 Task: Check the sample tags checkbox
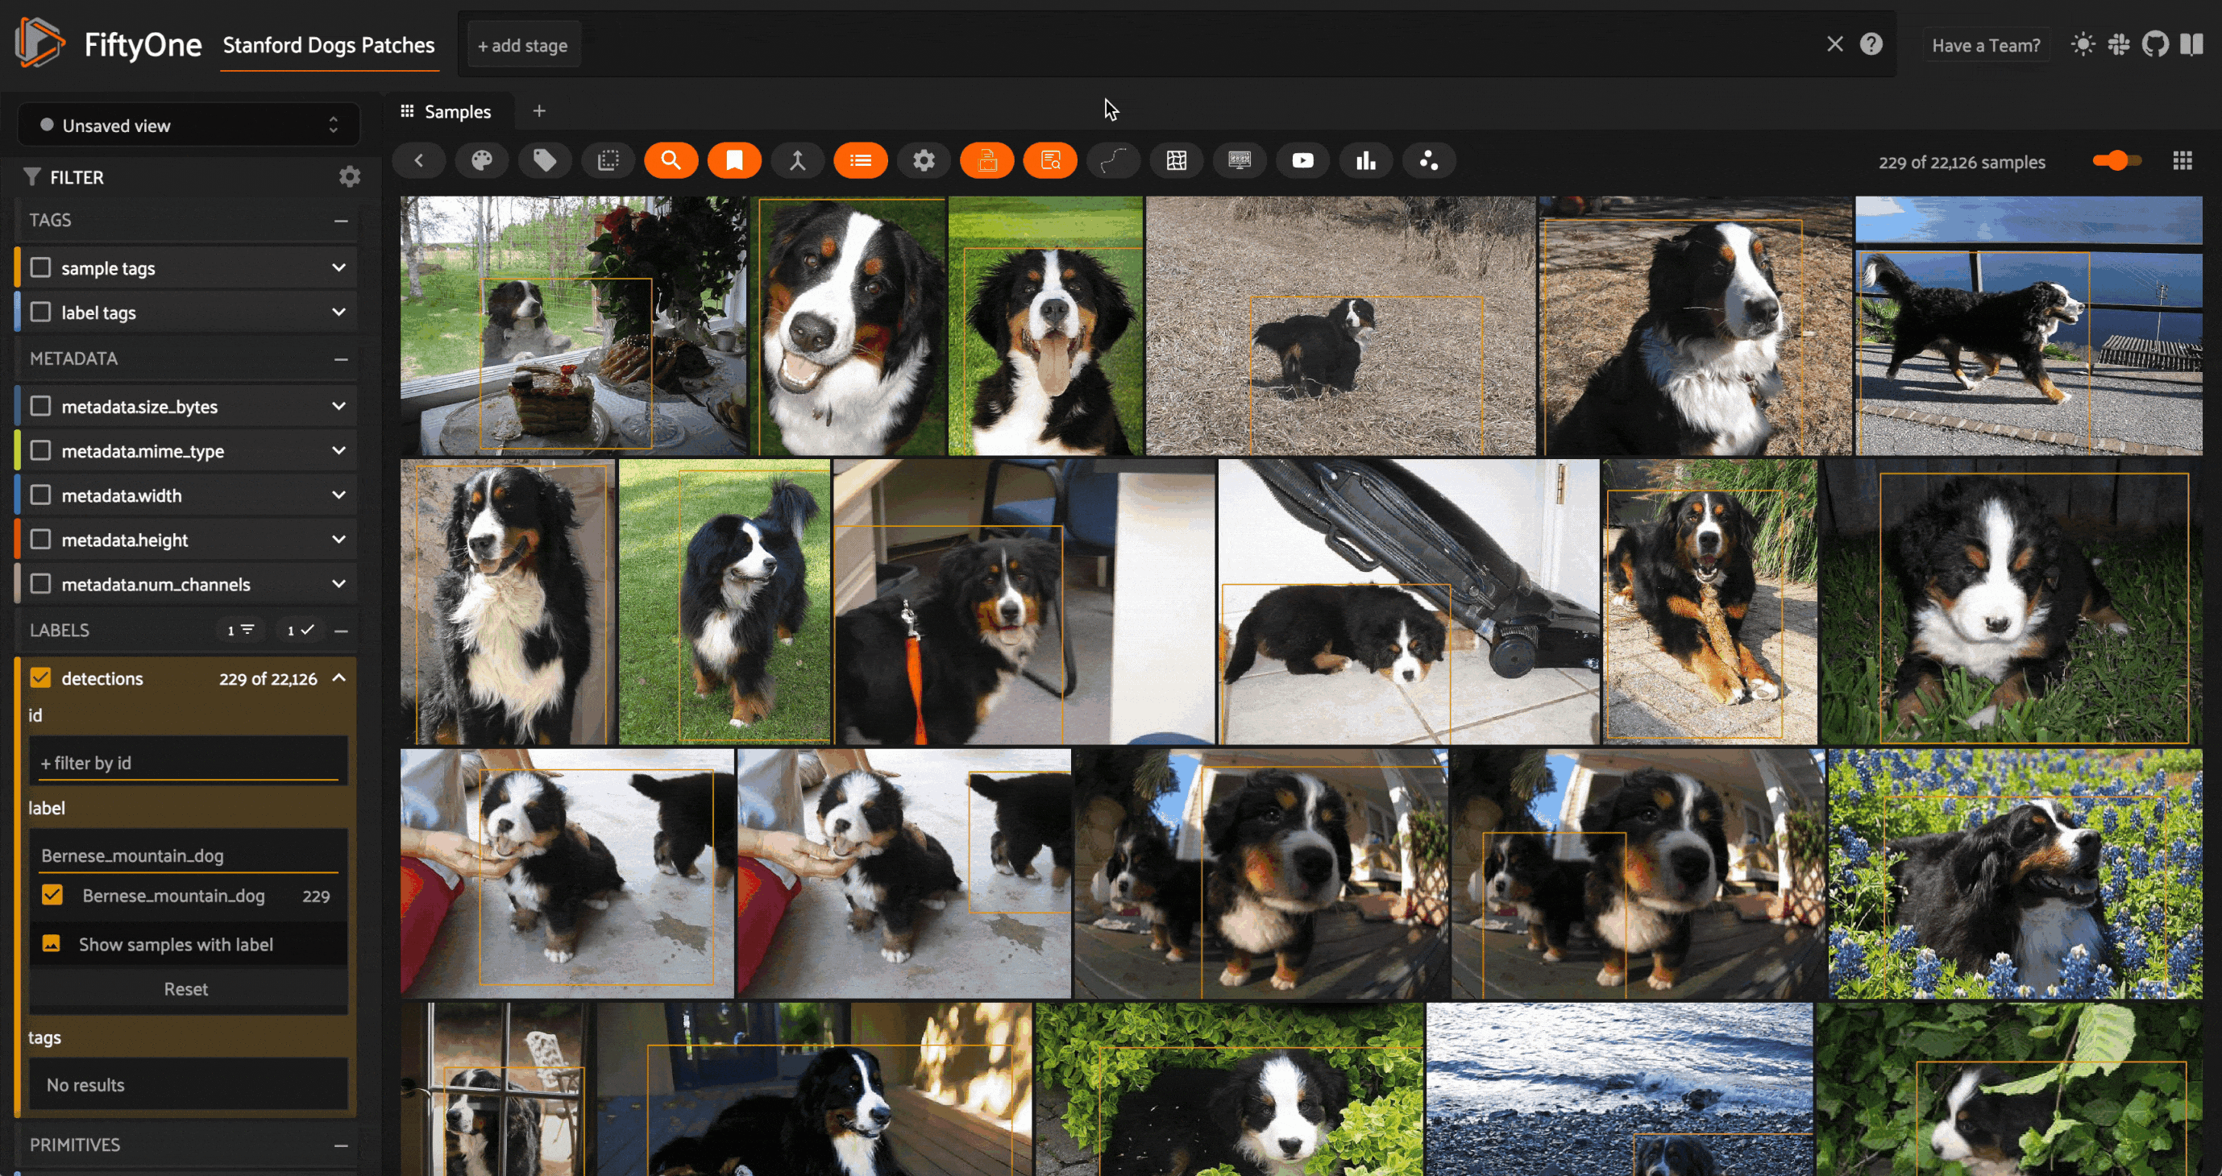[40, 268]
